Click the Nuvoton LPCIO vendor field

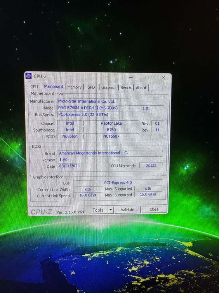(70, 136)
